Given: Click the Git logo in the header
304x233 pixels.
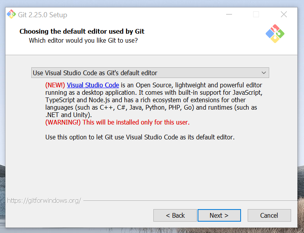Looking at the screenshot, I should 275,34.
